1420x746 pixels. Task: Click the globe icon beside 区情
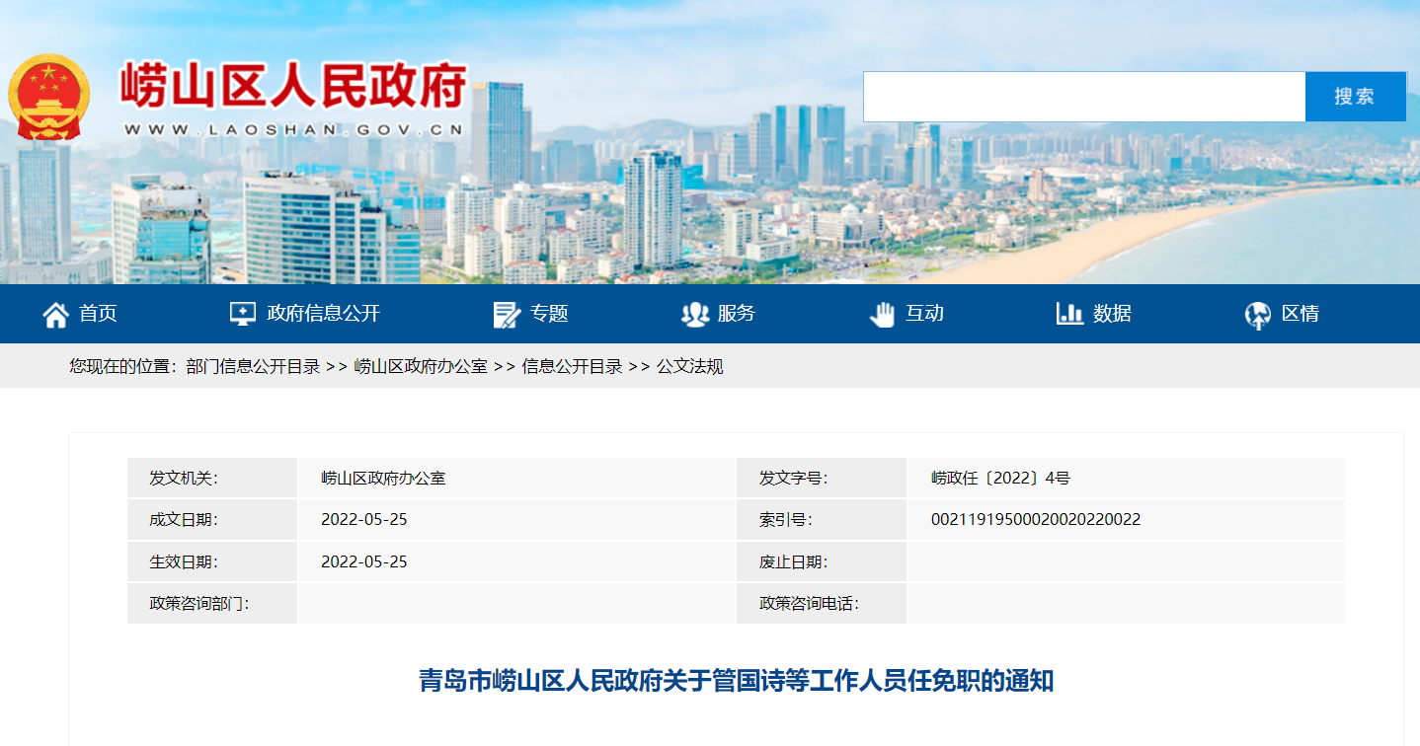click(1257, 315)
